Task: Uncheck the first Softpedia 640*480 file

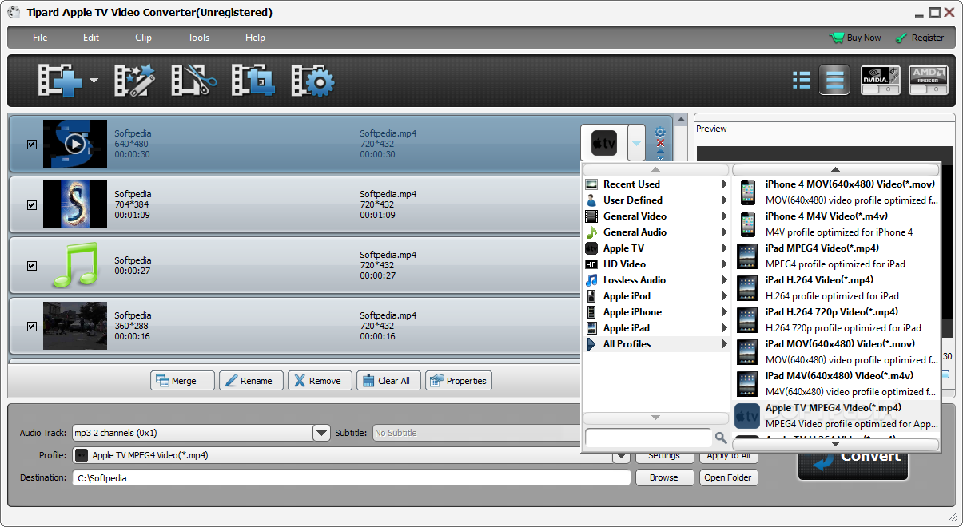Action: (32, 145)
